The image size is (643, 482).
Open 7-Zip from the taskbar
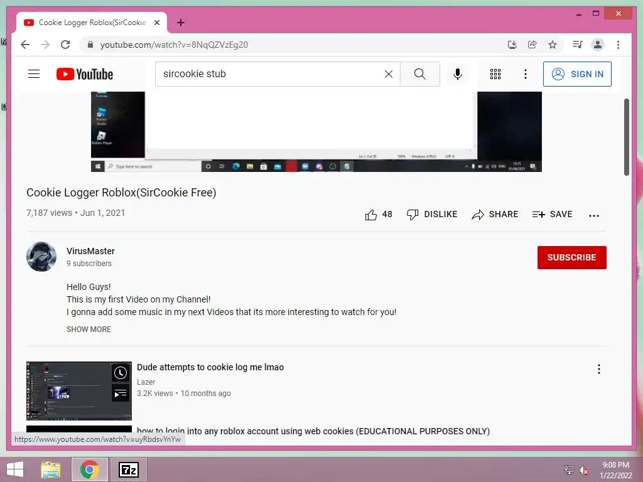(128, 469)
